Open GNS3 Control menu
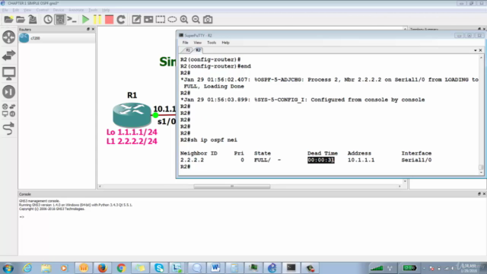Screen dimensions: 487x274 43,10
